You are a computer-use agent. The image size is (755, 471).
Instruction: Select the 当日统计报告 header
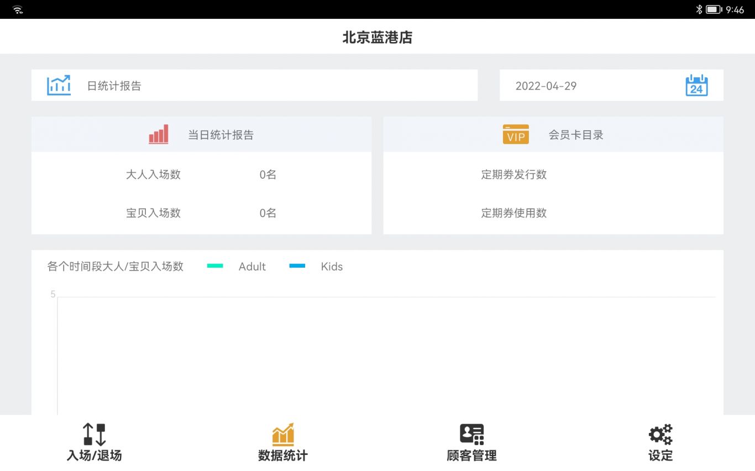(x=201, y=134)
